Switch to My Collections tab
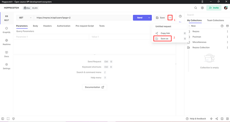 tap(194, 20)
